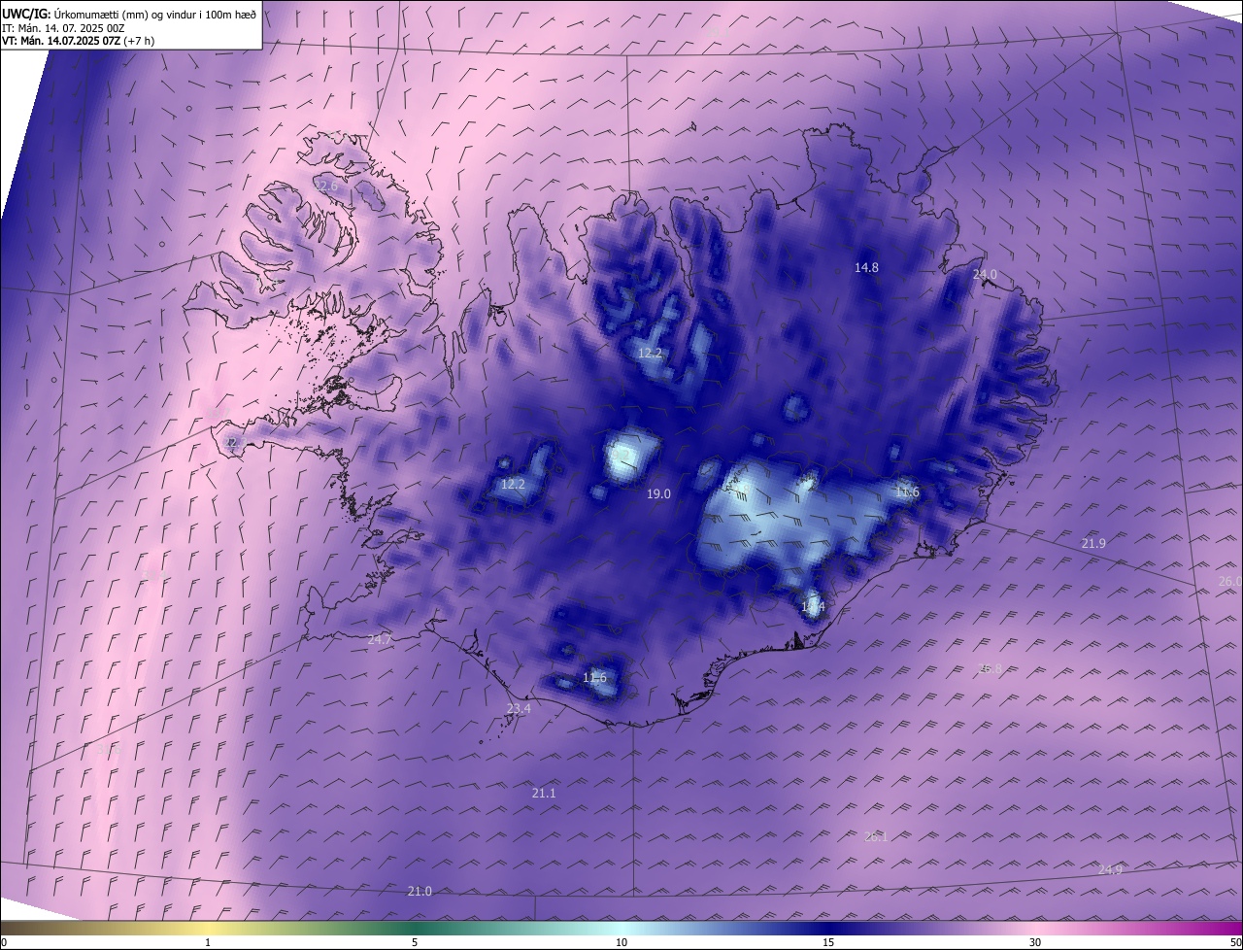Click the 21.9 value off the east coast
Screen dimensions: 1243x950
point(1093,543)
